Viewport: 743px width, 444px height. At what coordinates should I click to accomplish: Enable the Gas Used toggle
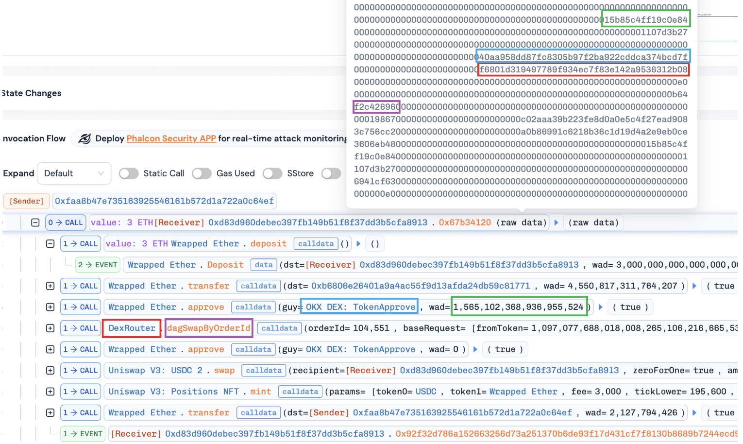[202, 173]
